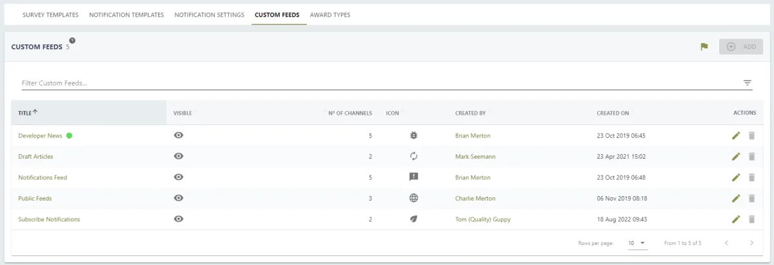
Task: Open the Survey Templates tab
Action: point(50,15)
